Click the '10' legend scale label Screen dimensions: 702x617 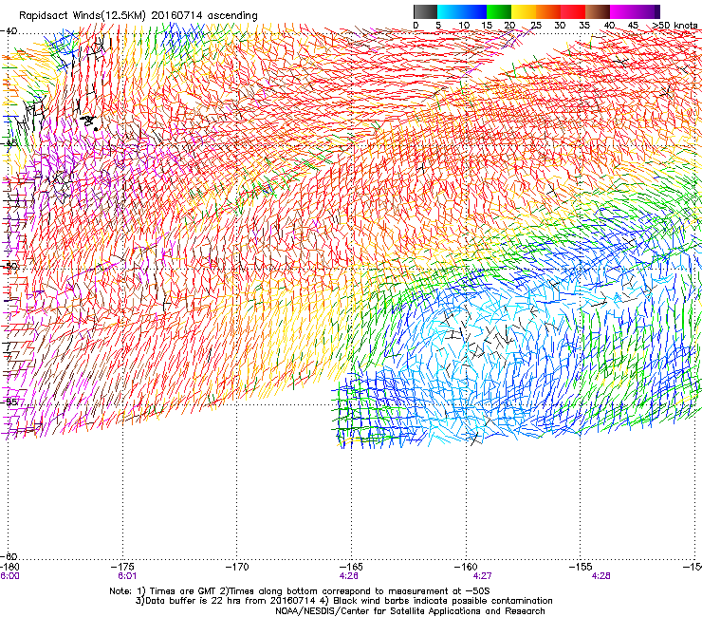pyautogui.click(x=464, y=26)
